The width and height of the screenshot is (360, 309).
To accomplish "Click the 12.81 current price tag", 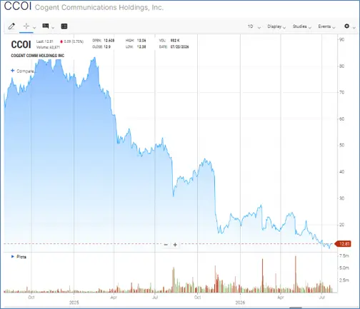I will pos(343,244).
